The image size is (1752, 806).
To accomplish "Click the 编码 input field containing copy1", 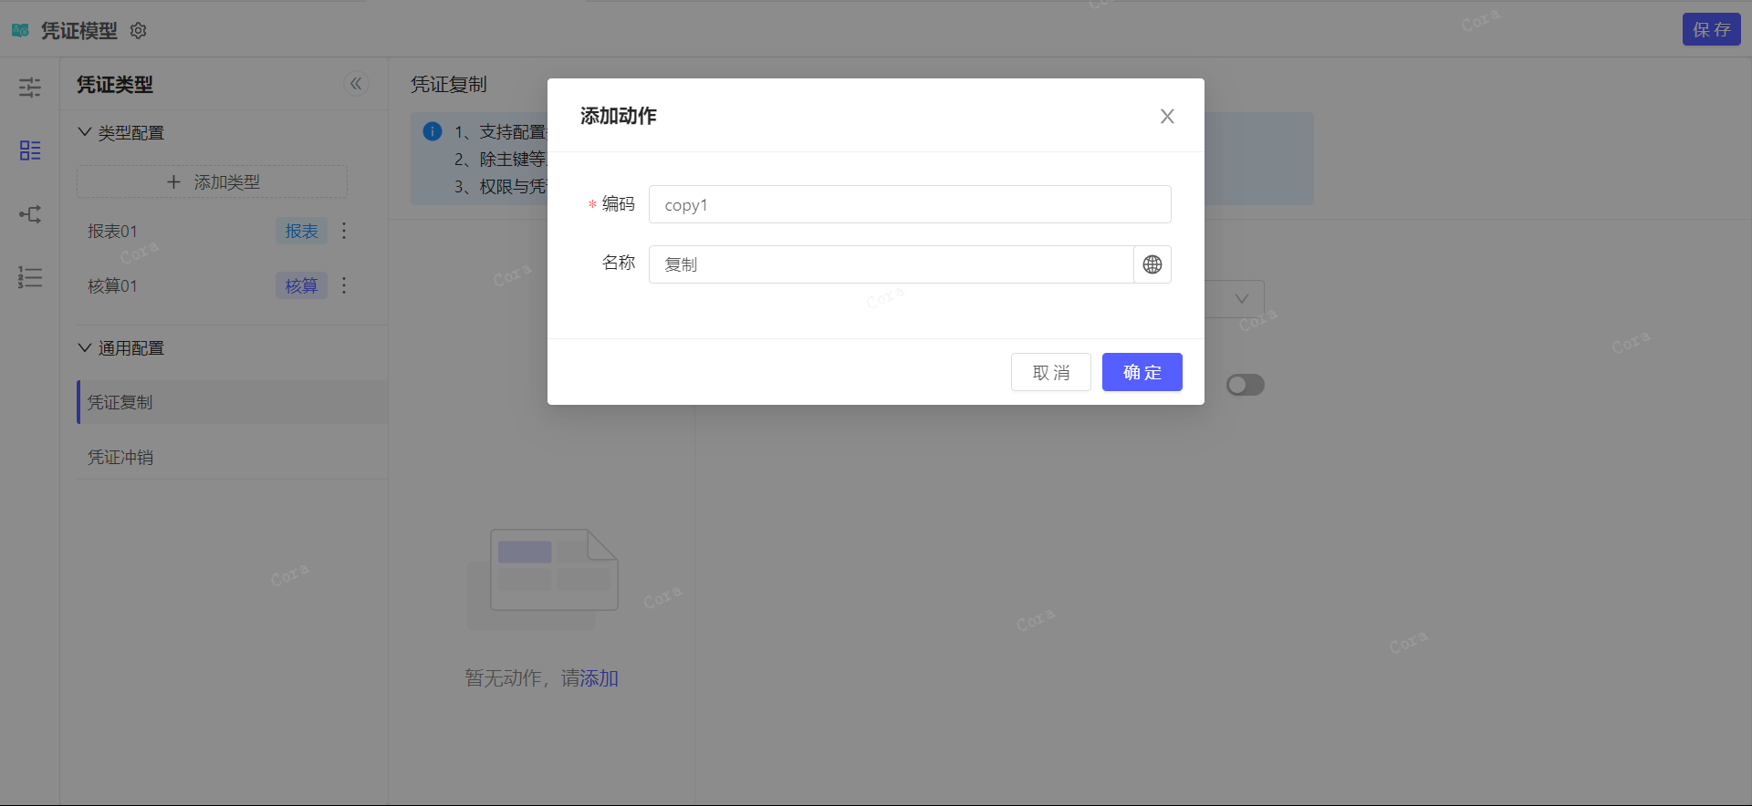I will pyautogui.click(x=909, y=204).
